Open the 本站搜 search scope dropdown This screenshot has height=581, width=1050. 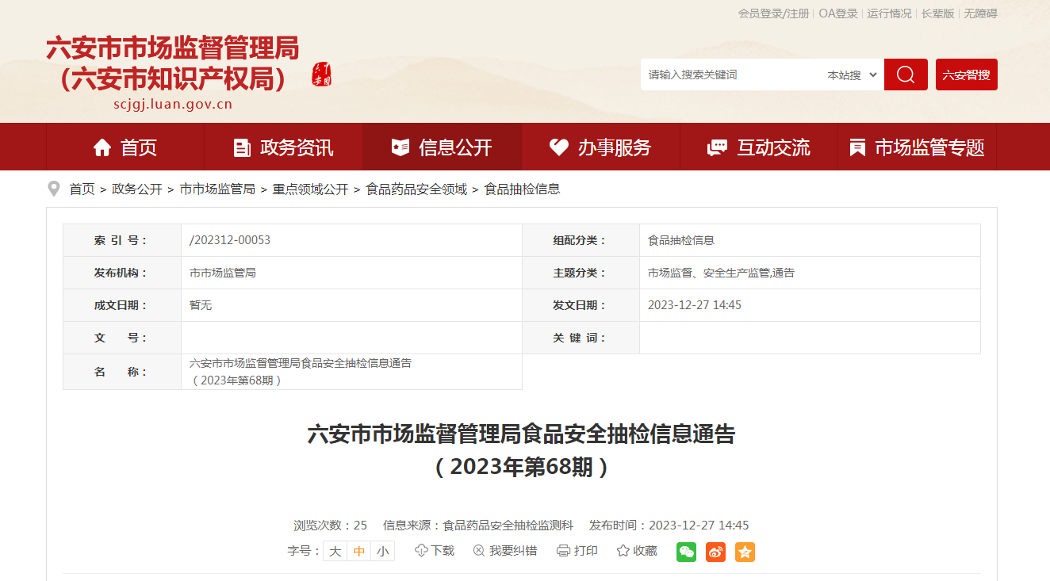pos(852,75)
